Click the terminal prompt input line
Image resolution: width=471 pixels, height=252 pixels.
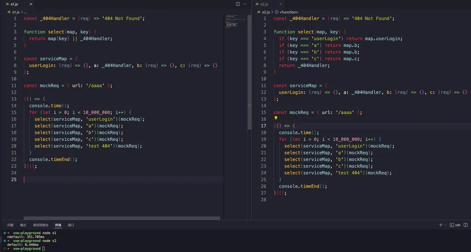click(44, 249)
